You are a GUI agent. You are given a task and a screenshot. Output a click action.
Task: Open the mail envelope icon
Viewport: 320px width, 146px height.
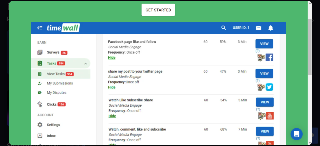click(258, 28)
